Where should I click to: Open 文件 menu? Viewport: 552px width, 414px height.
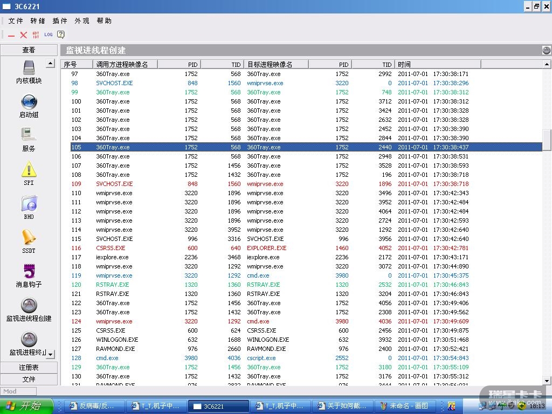(16, 21)
